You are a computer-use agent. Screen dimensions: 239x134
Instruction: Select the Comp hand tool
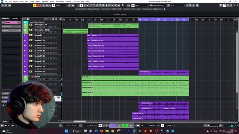click(106, 5)
